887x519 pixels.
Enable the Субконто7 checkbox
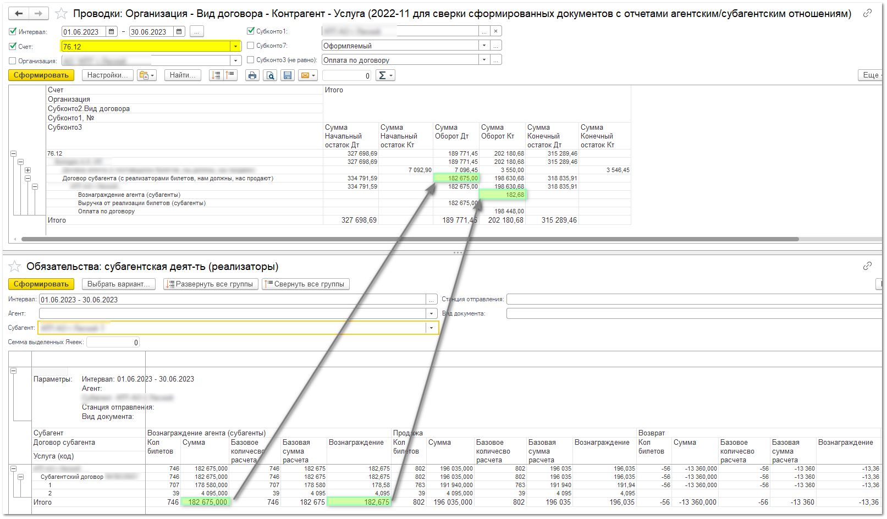click(251, 46)
